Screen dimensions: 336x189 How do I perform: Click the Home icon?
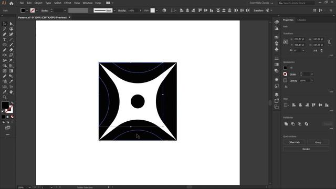pyautogui.click(x=12, y=3)
